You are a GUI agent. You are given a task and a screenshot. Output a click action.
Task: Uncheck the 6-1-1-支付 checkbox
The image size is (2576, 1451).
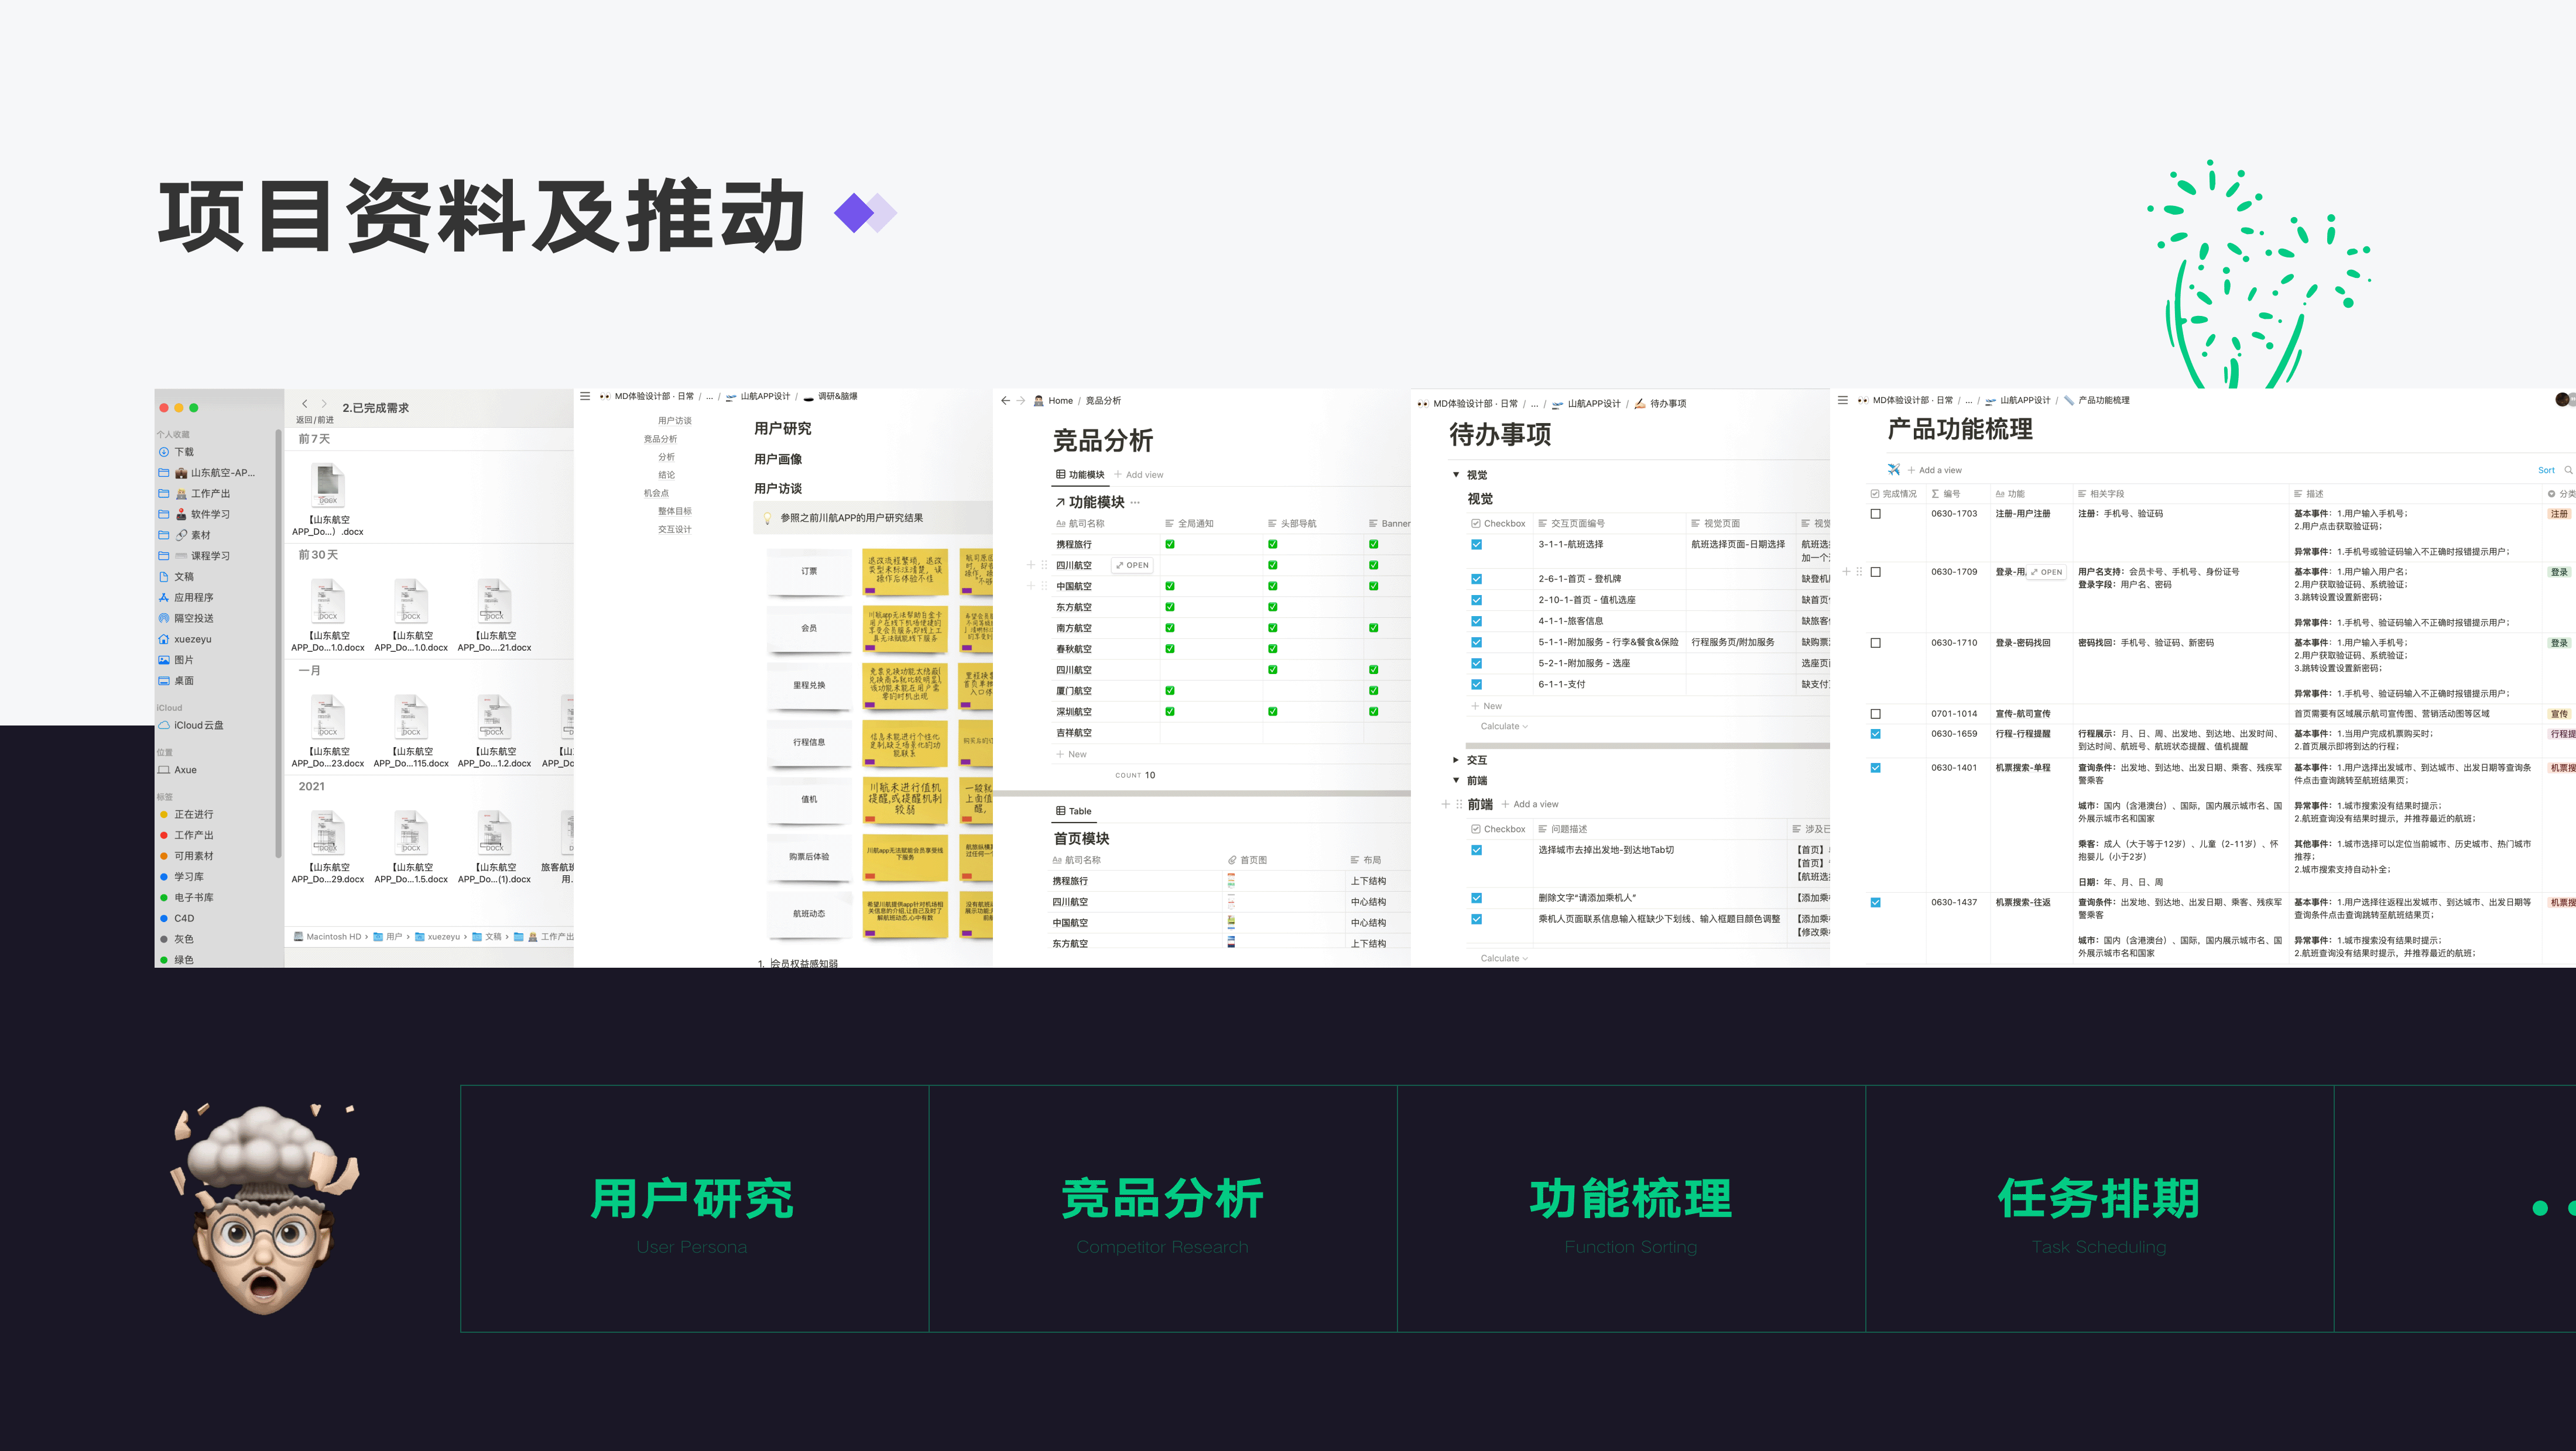pyautogui.click(x=1476, y=685)
